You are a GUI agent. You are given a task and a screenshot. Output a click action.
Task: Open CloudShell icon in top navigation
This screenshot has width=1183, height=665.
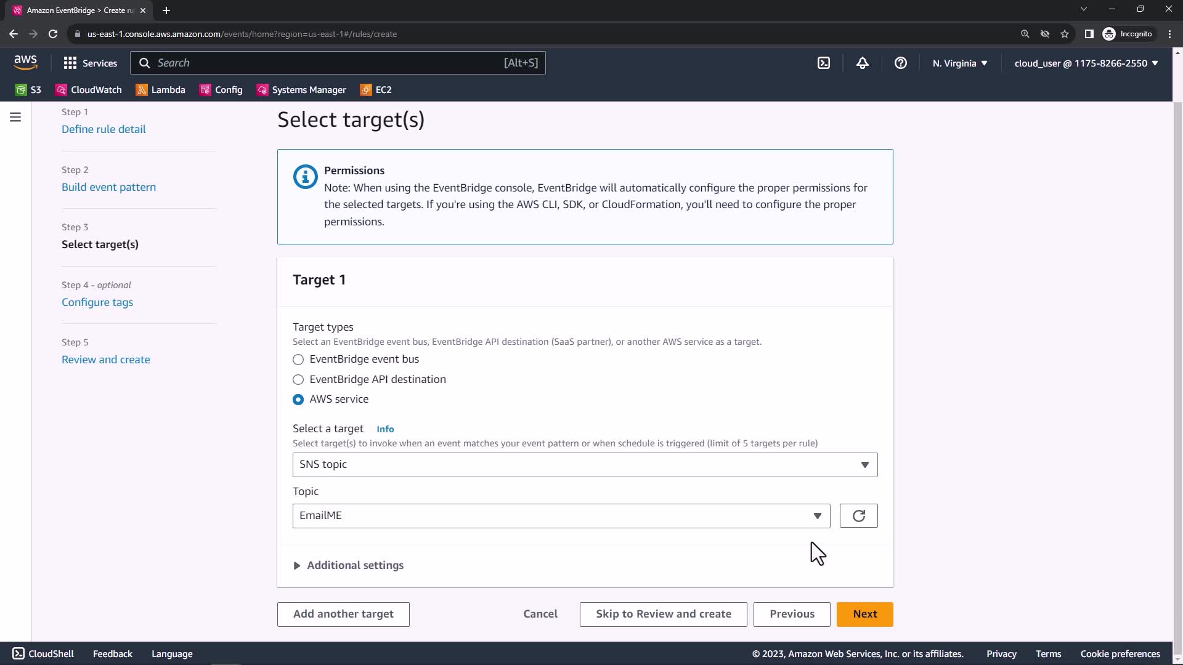coord(824,63)
